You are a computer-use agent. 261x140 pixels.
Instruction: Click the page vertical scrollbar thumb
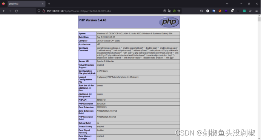coord(259,19)
